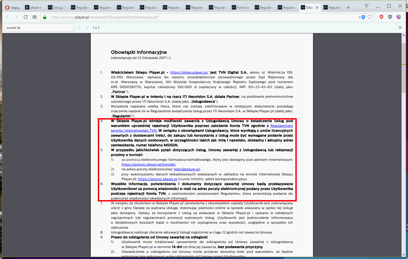Click the "Obowiązki Informacyjne" heading
The height and width of the screenshot is (259, 408).
139,52
